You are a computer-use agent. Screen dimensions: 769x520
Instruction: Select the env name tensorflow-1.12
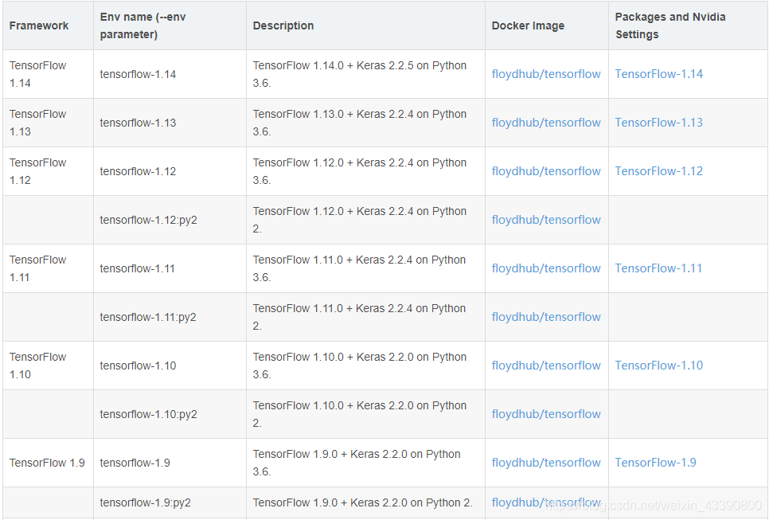[138, 171]
